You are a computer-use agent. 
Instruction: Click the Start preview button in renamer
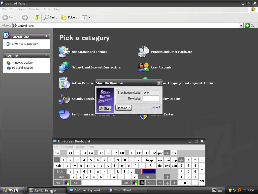click(x=105, y=108)
